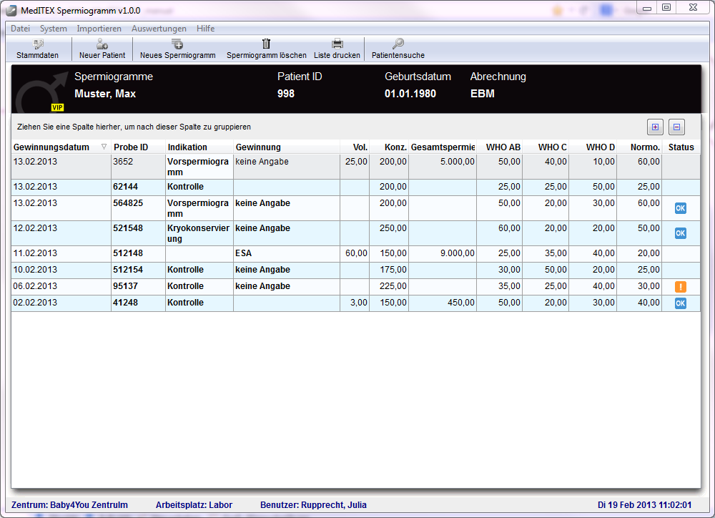Sort by the Vol. column header
Viewport: 715px width, 518px height.
pos(355,147)
